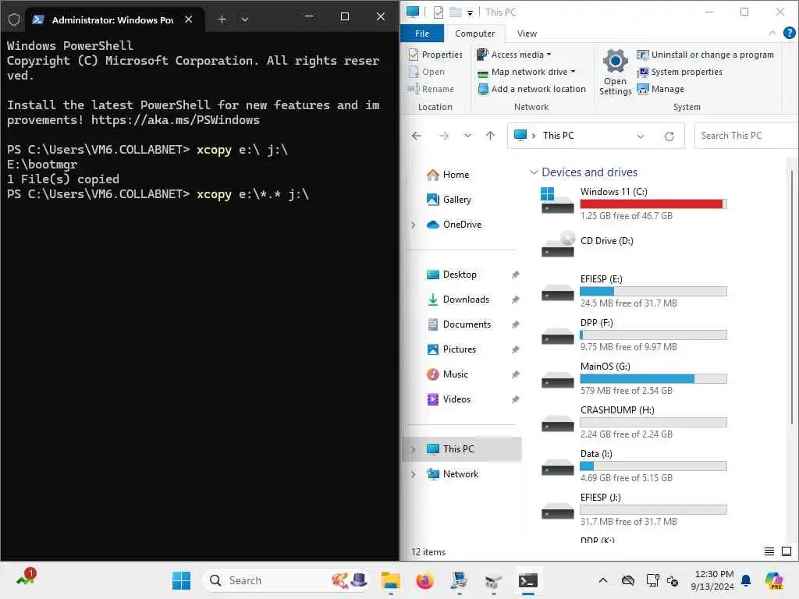
Task: Click the xcopy e:\*.* j:\ command line
Action: click(253, 194)
